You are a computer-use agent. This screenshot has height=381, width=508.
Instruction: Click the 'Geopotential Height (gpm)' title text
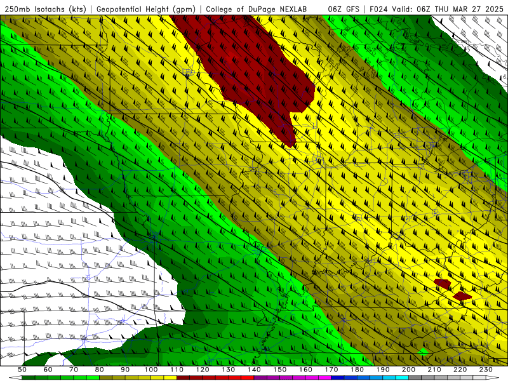(146, 10)
